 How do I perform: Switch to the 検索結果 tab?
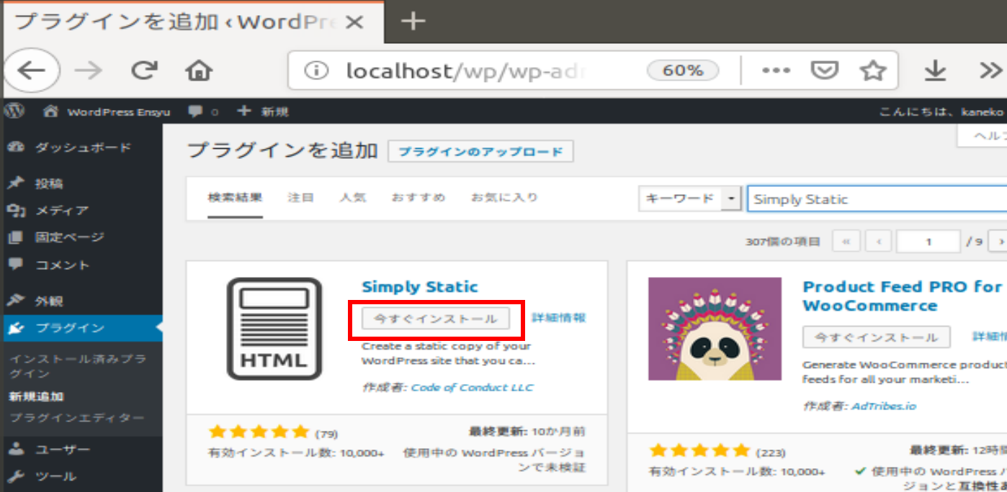[235, 198]
